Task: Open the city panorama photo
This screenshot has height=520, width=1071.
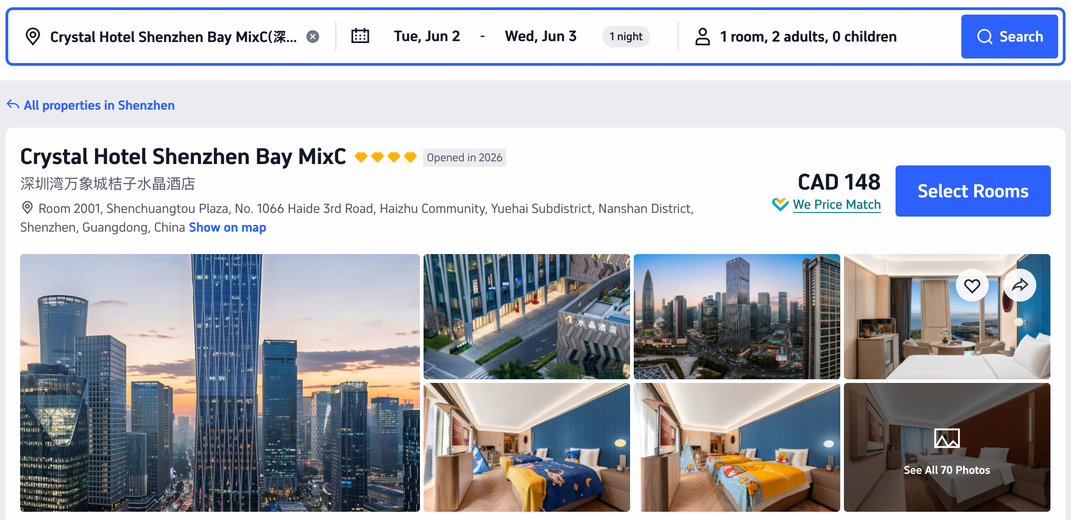Action: tap(737, 317)
